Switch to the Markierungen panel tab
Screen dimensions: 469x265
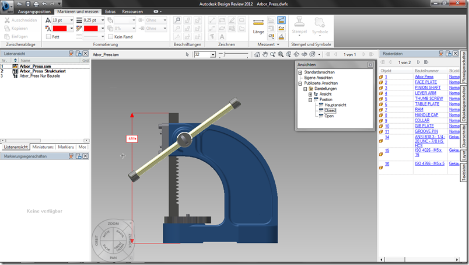(66, 147)
